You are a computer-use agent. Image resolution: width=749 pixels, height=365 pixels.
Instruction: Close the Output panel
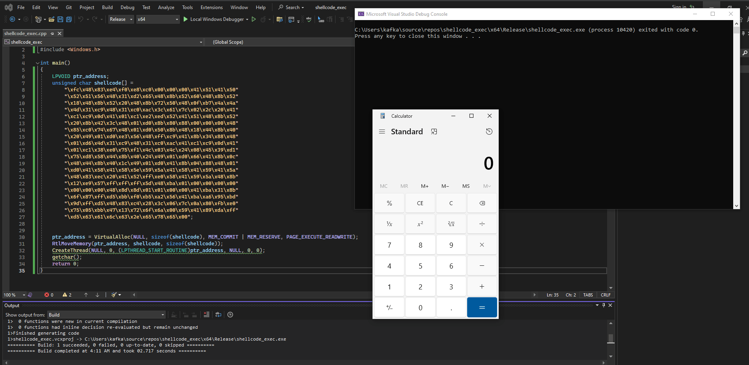(610, 305)
